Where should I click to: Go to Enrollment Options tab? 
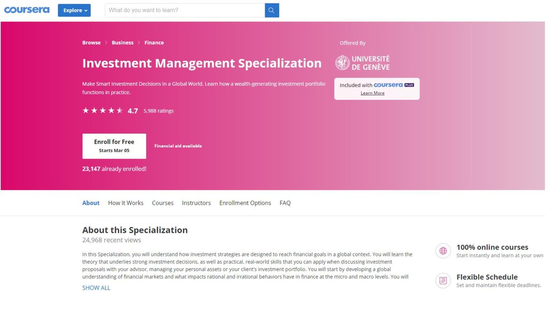pyautogui.click(x=245, y=203)
